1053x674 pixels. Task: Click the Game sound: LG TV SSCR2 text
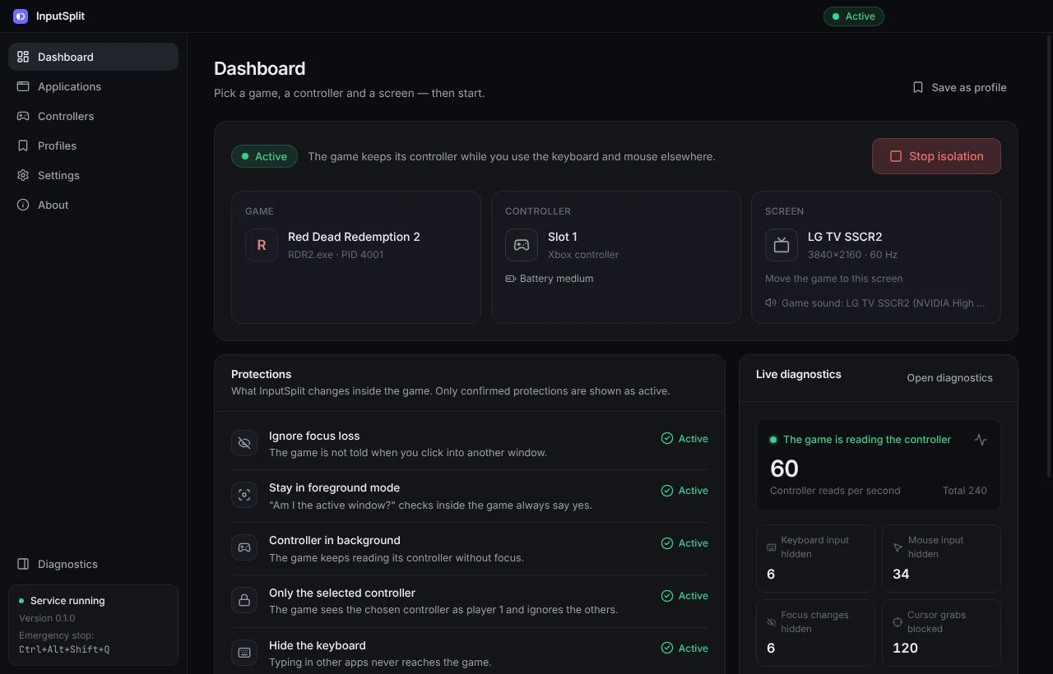click(x=884, y=303)
